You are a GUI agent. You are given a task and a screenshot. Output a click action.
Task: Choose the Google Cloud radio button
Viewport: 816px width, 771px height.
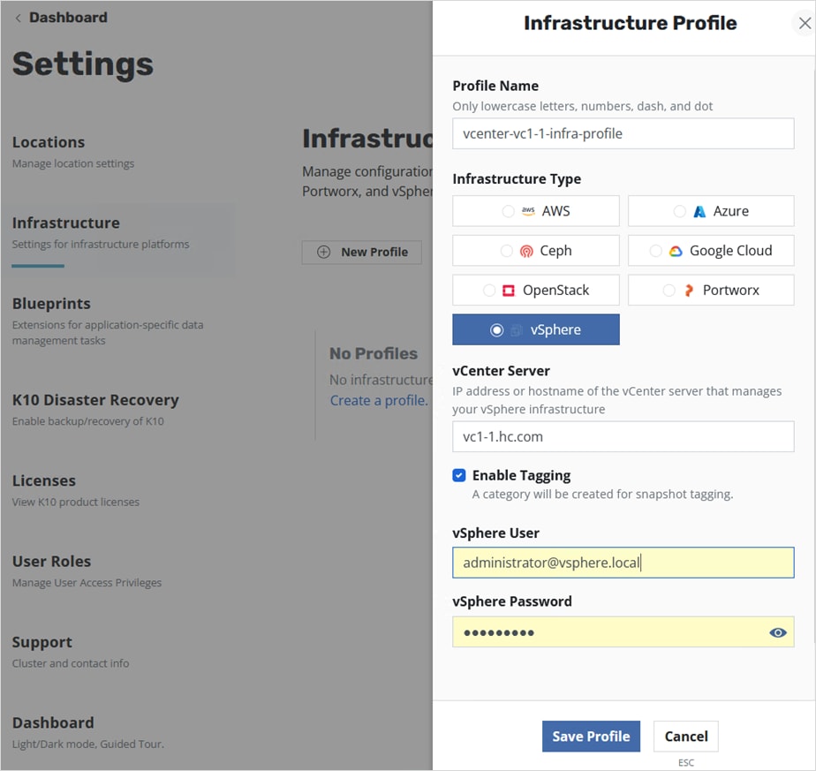655,251
